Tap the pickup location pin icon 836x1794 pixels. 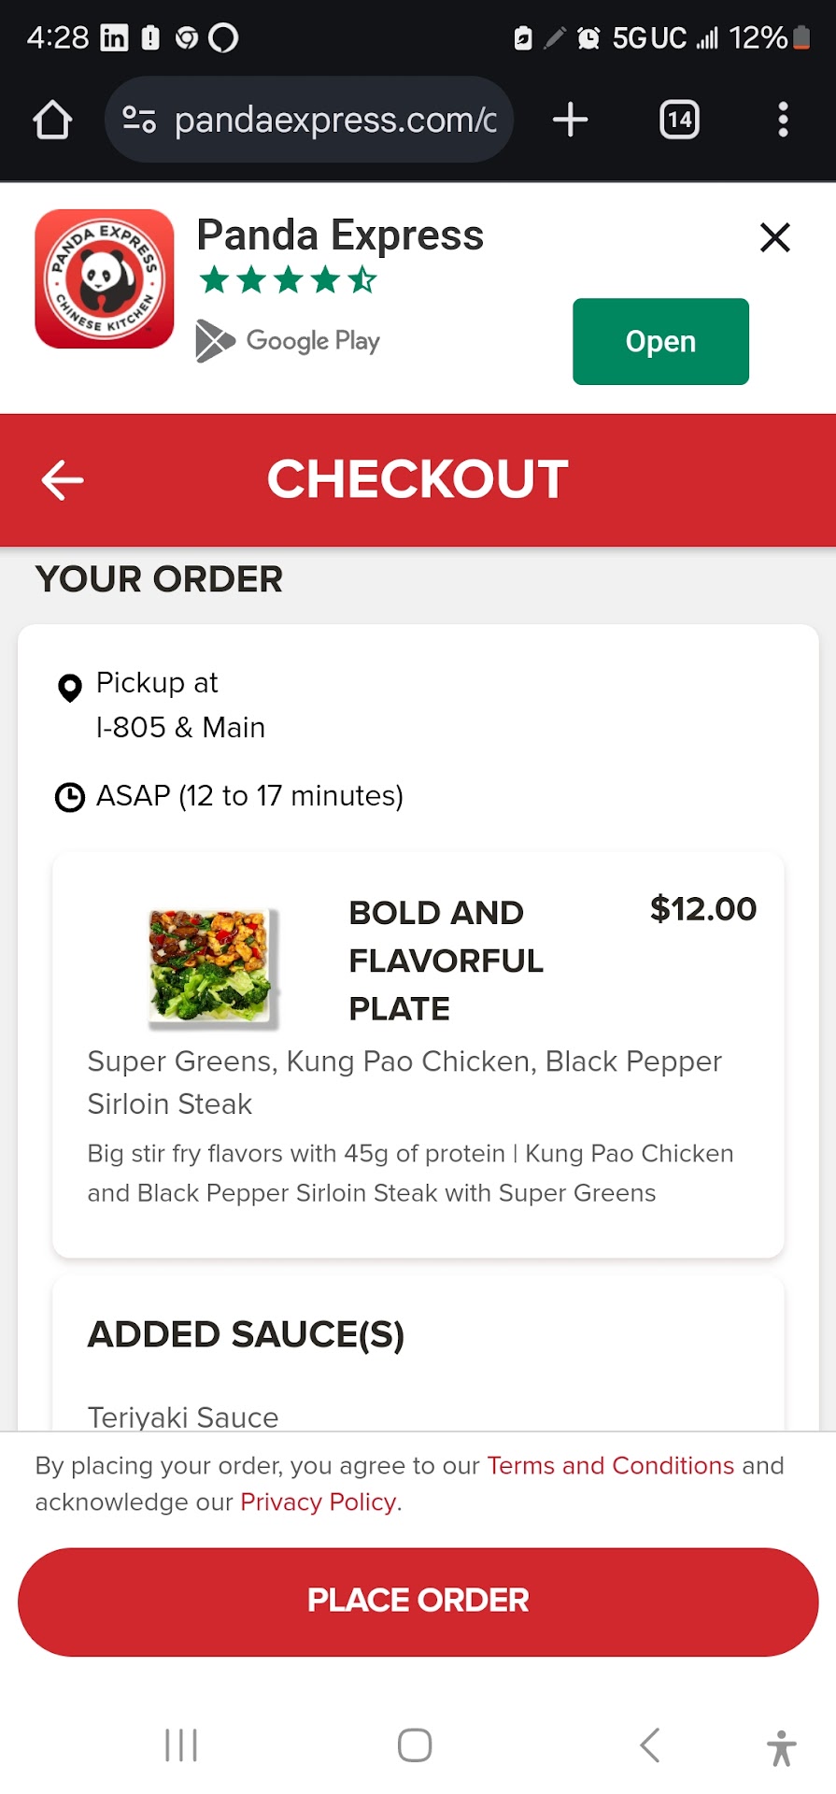pos(70,688)
